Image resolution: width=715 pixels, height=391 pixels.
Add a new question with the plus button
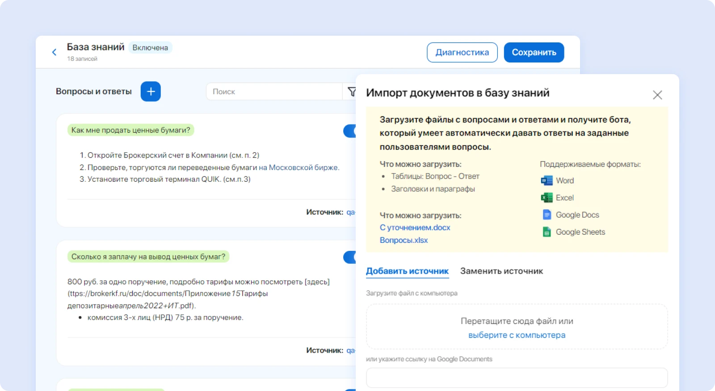151,92
